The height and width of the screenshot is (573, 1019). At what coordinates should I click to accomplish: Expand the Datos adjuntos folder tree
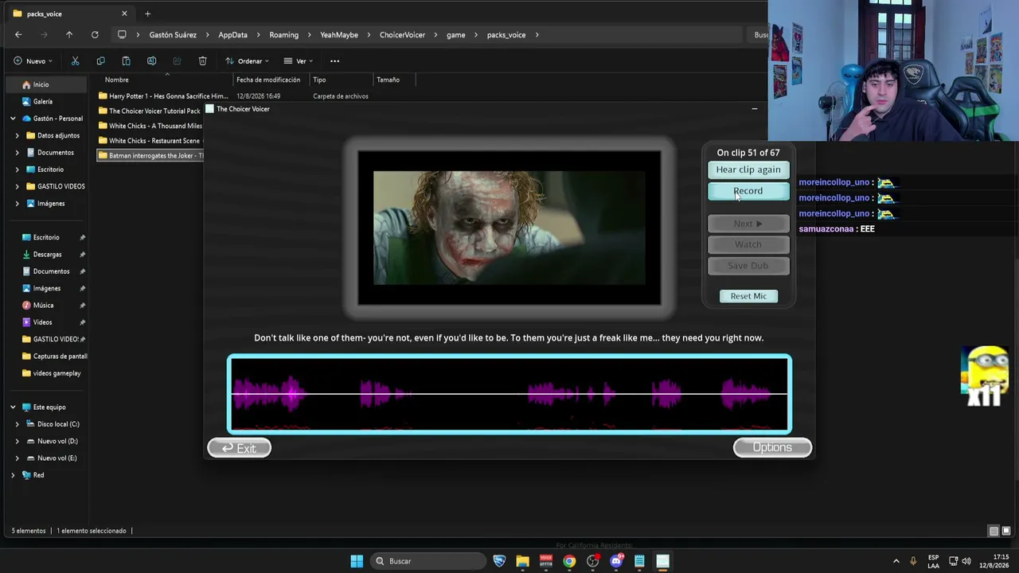coord(18,135)
